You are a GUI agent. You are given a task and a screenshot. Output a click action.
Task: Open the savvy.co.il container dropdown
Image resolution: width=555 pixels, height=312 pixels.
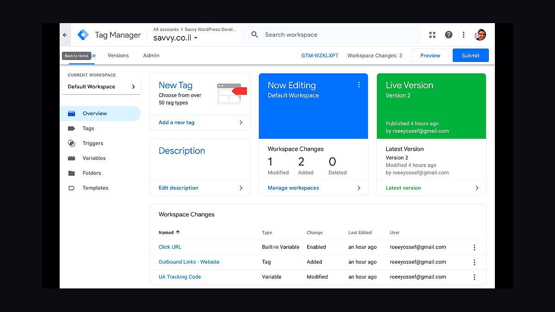coord(176,38)
